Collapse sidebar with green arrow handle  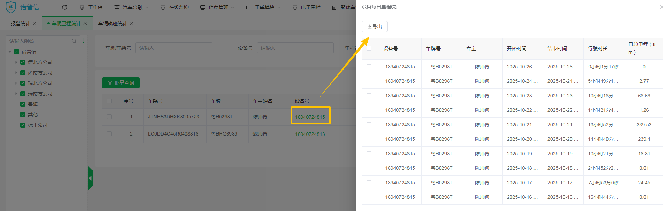coord(90,178)
